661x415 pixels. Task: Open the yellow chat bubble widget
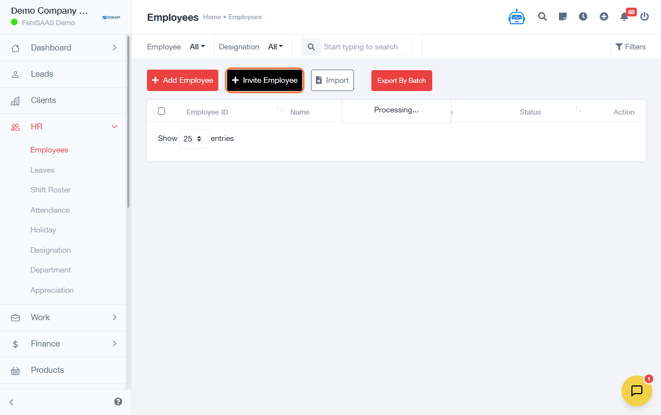636,391
